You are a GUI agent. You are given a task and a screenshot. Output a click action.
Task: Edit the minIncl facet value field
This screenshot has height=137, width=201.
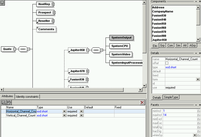click(180, 111)
